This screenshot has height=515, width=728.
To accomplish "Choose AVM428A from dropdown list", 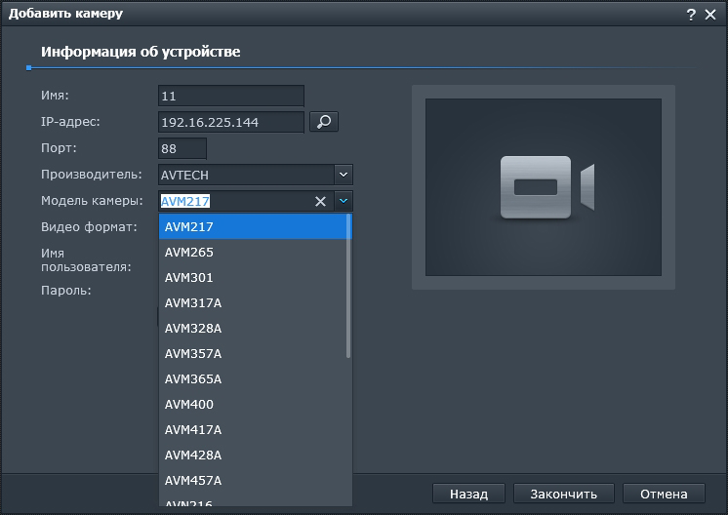I will coord(253,456).
